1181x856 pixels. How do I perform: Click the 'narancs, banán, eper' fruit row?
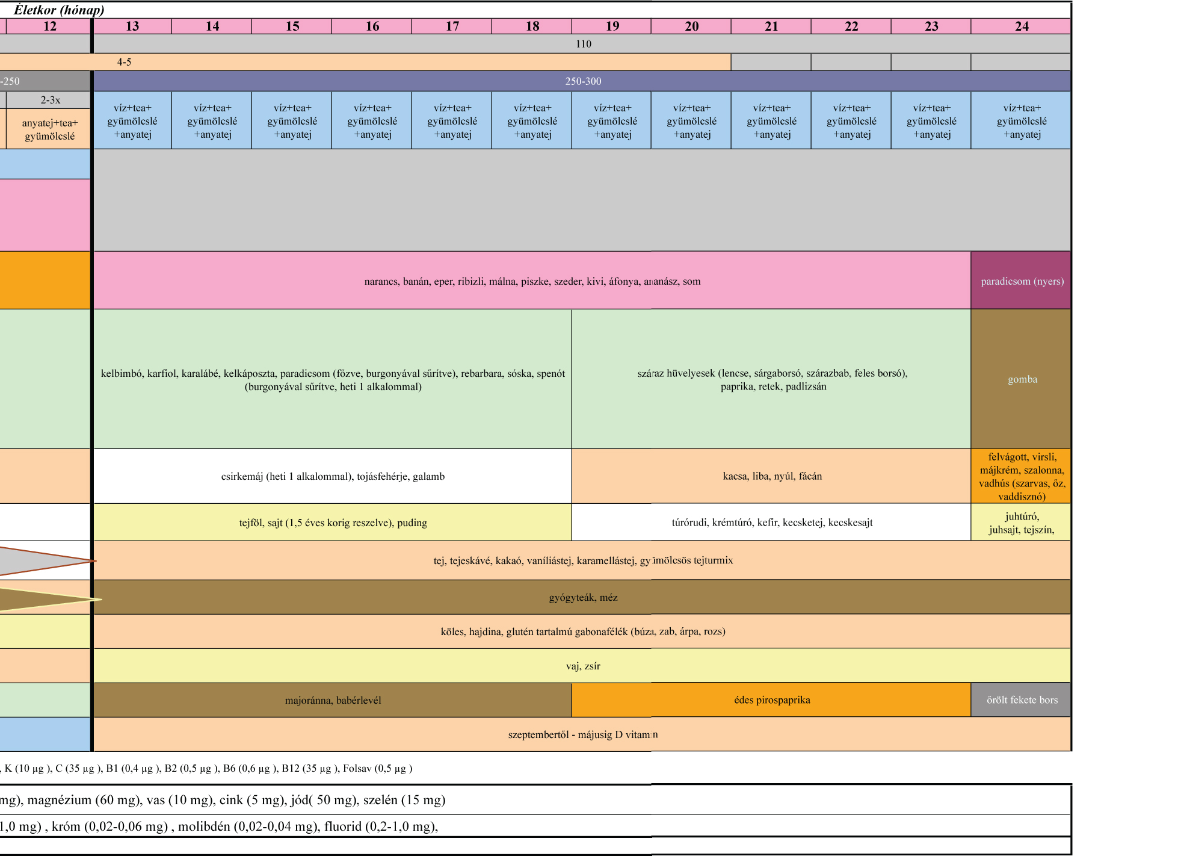(532, 281)
